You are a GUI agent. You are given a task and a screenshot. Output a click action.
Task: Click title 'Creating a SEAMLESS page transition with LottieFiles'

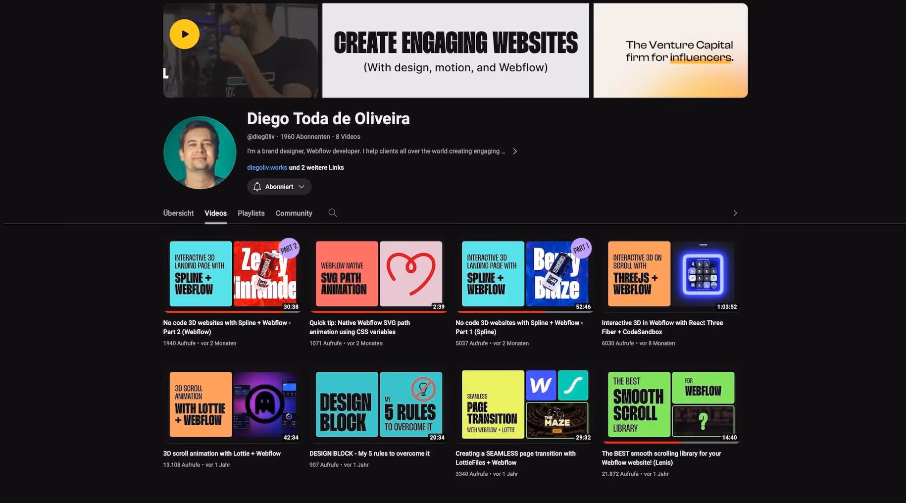tap(515, 458)
